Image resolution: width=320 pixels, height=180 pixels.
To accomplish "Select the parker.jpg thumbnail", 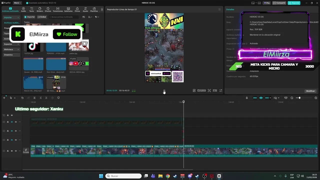I will (x=79, y=46).
